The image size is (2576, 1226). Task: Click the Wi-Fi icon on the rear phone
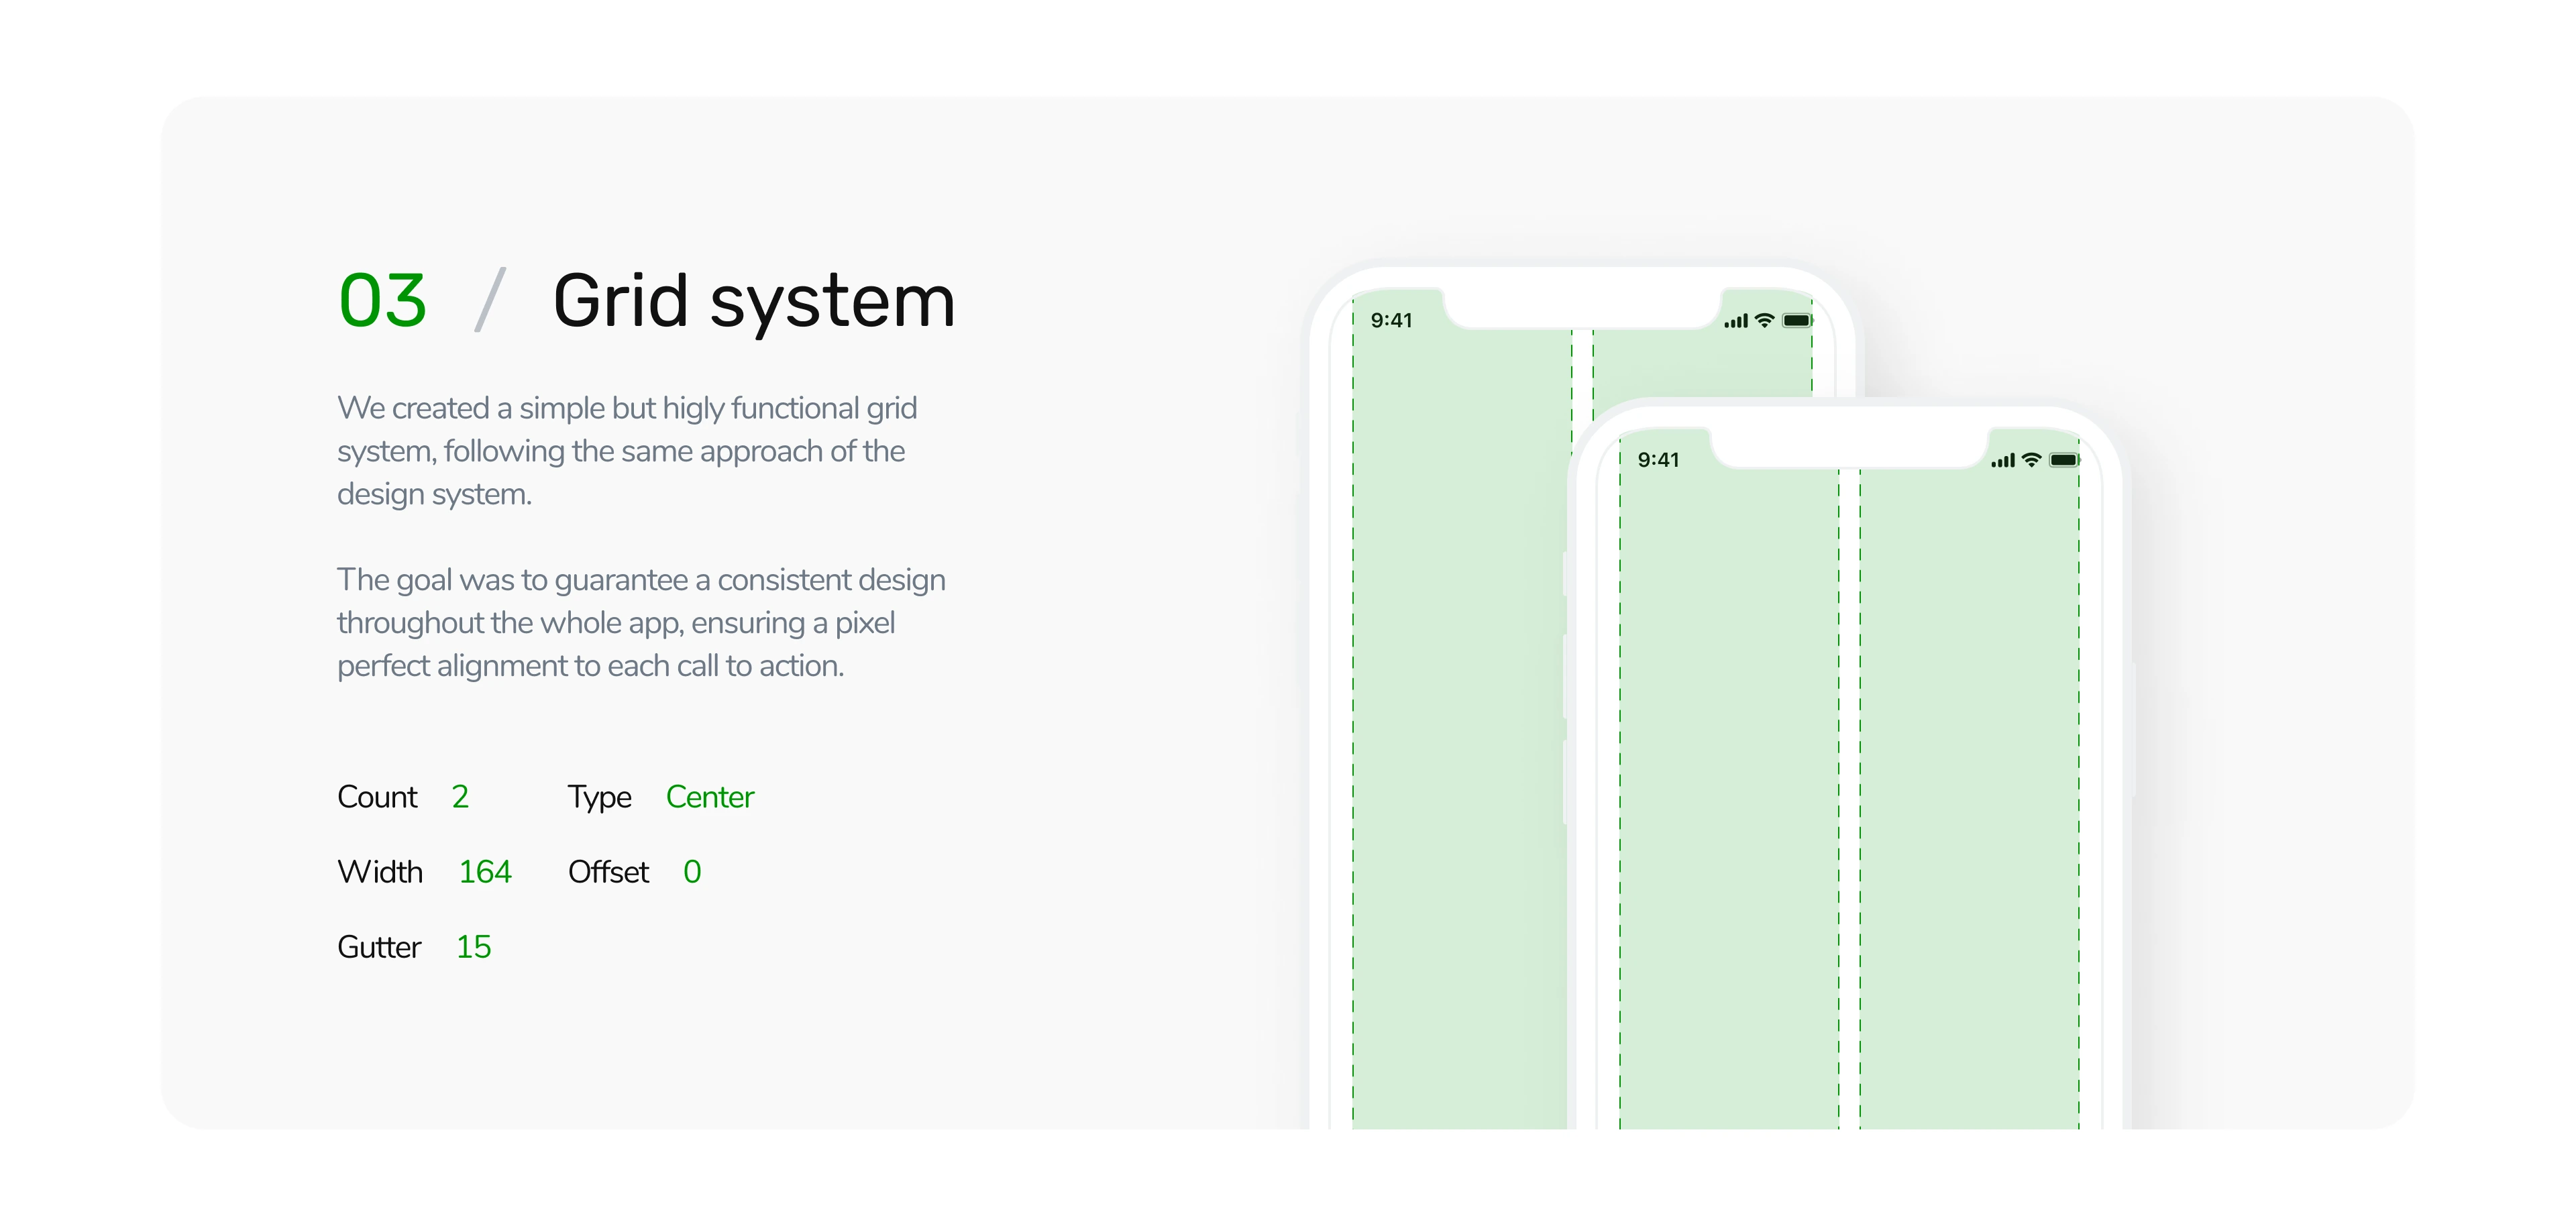coord(1764,320)
